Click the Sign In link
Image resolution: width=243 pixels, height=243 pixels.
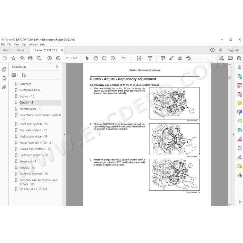point(234,50)
